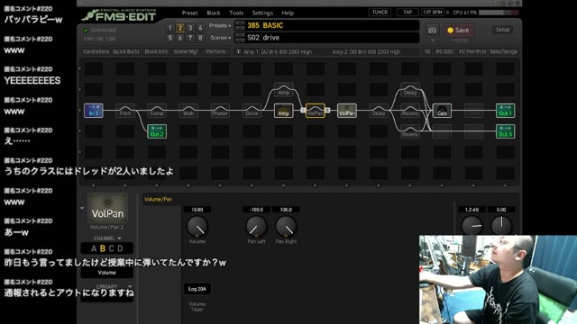Click the camera snapshot icon
577x324 pixels.
[x=433, y=30]
